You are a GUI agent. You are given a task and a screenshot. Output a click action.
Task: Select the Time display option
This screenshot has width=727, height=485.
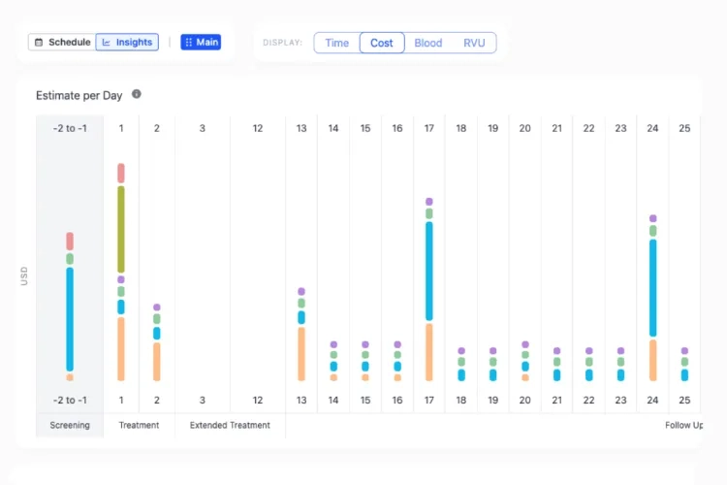(337, 43)
